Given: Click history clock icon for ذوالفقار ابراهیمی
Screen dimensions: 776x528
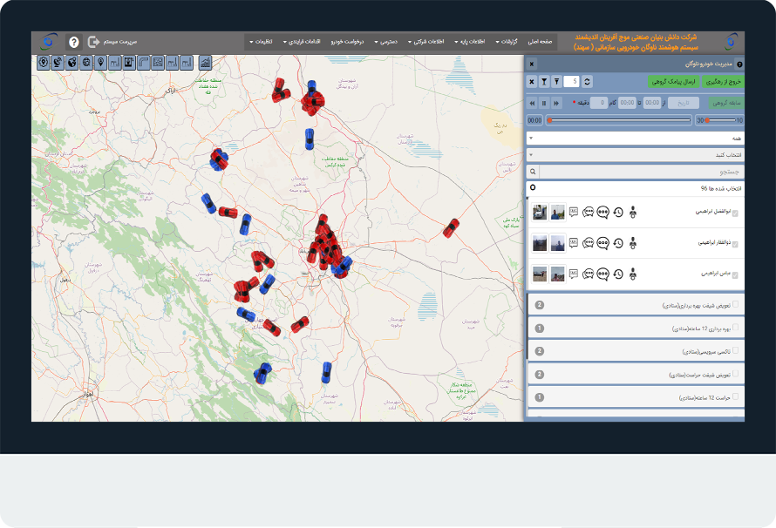Looking at the screenshot, I should 617,242.
